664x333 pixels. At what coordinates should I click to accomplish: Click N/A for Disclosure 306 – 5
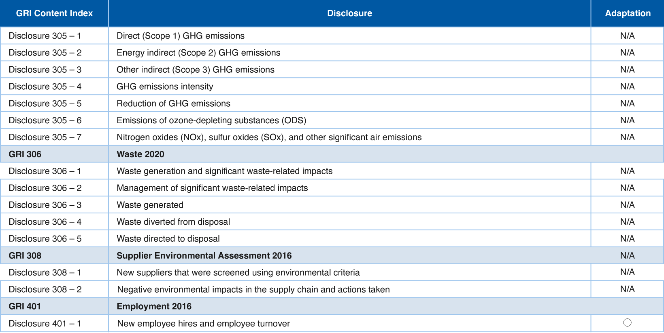pos(628,239)
